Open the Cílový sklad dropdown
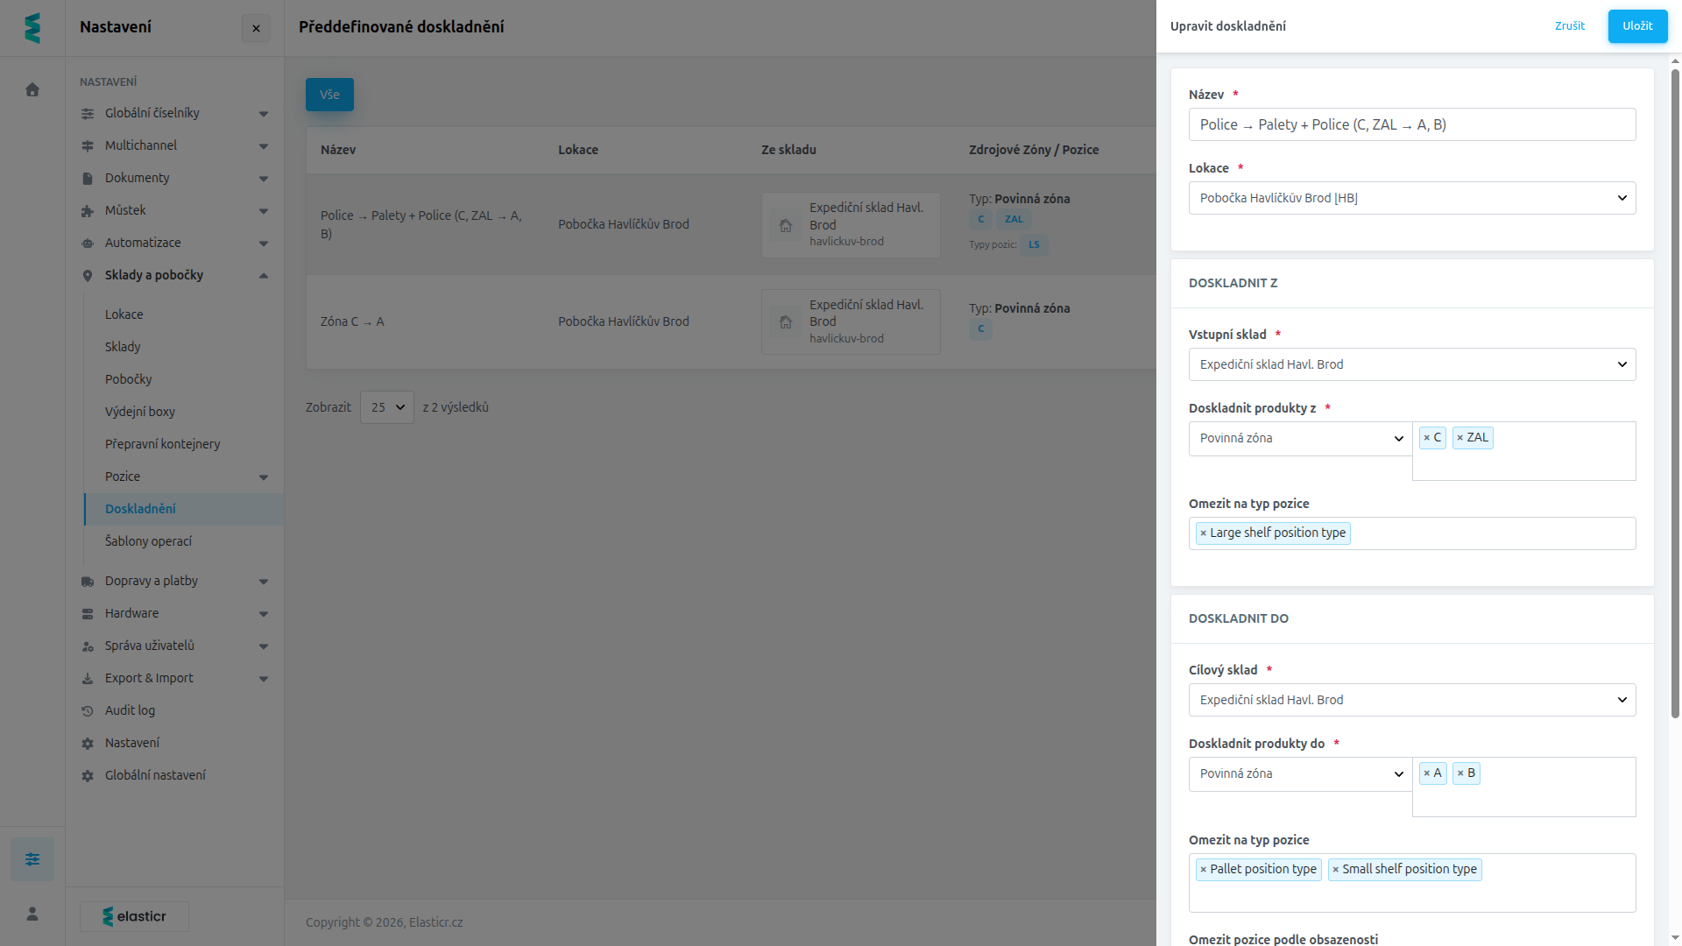The image size is (1682, 946). pos(1411,700)
